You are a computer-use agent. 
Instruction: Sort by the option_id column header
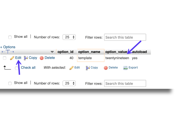tap(65, 52)
